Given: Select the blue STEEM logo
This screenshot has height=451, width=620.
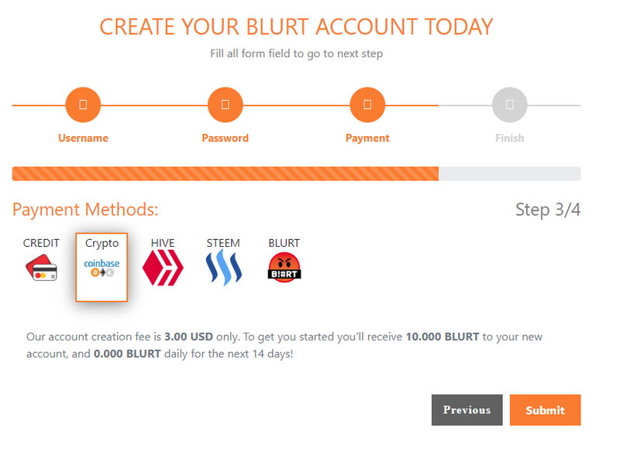Looking at the screenshot, I should pyautogui.click(x=223, y=268).
